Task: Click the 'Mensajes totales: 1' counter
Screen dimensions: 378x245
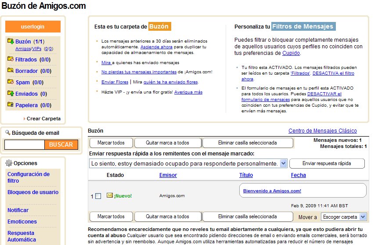Action: (x=343, y=146)
